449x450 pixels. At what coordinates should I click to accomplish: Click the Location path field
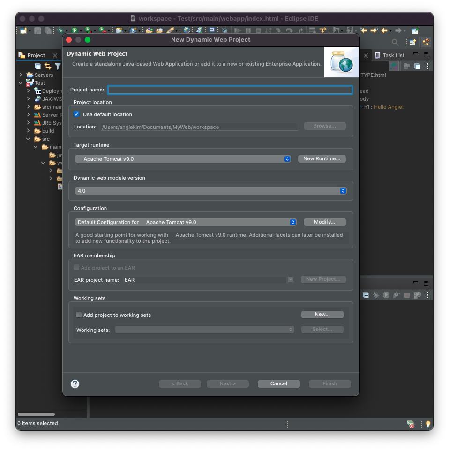point(199,127)
